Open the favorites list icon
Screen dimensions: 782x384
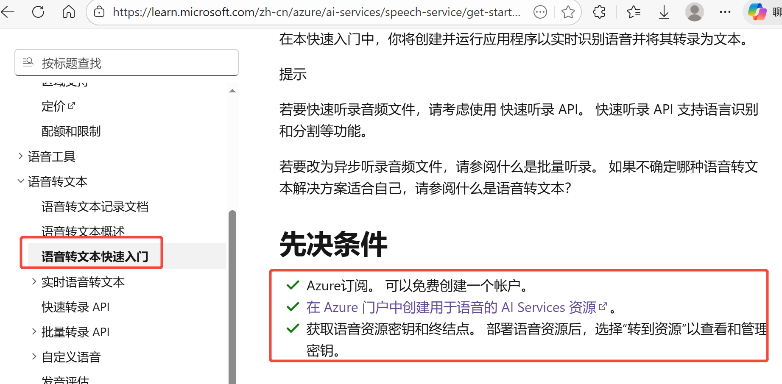[633, 12]
